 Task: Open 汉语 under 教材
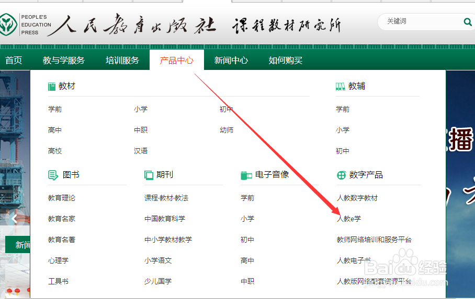point(141,151)
